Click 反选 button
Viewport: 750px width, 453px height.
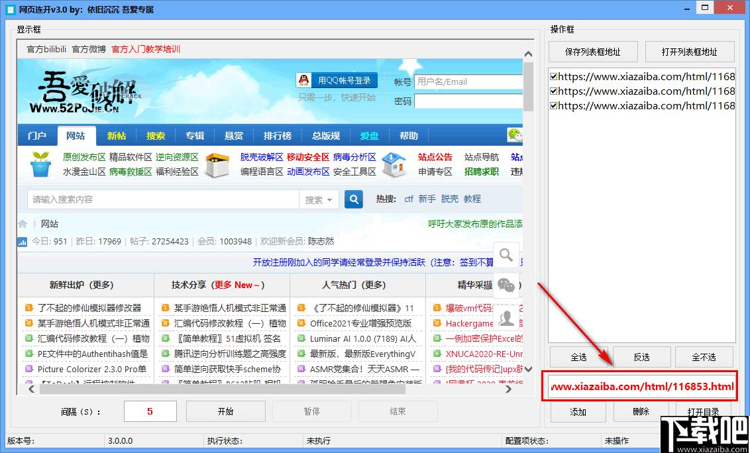[641, 358]
